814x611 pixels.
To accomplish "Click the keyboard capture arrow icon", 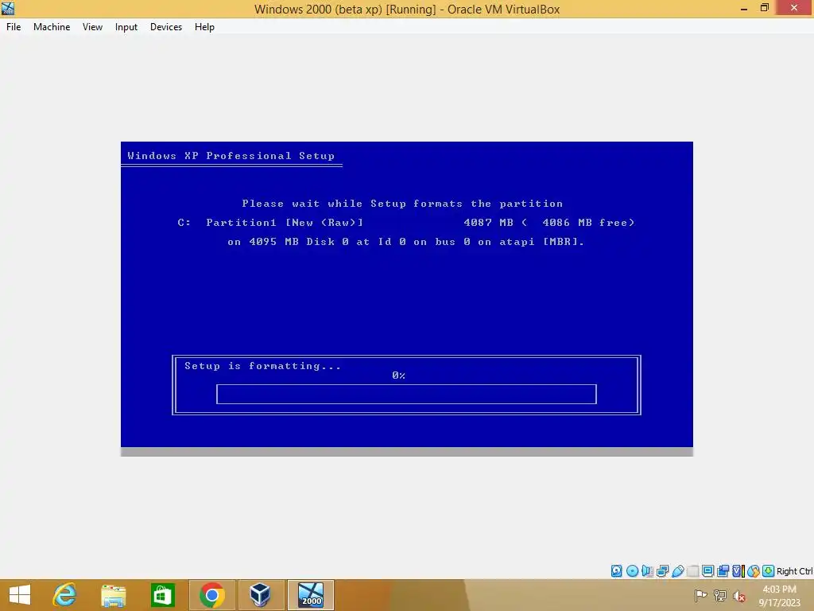I will 769,571.
